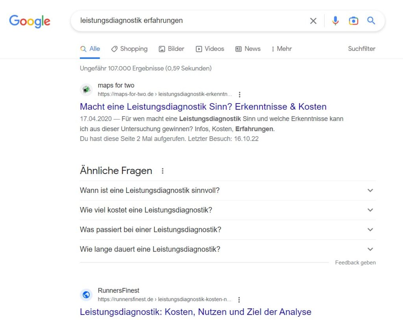Click the RunnersFinest globe favicon
Screen dimensions: 403x320
pos(86,295)
